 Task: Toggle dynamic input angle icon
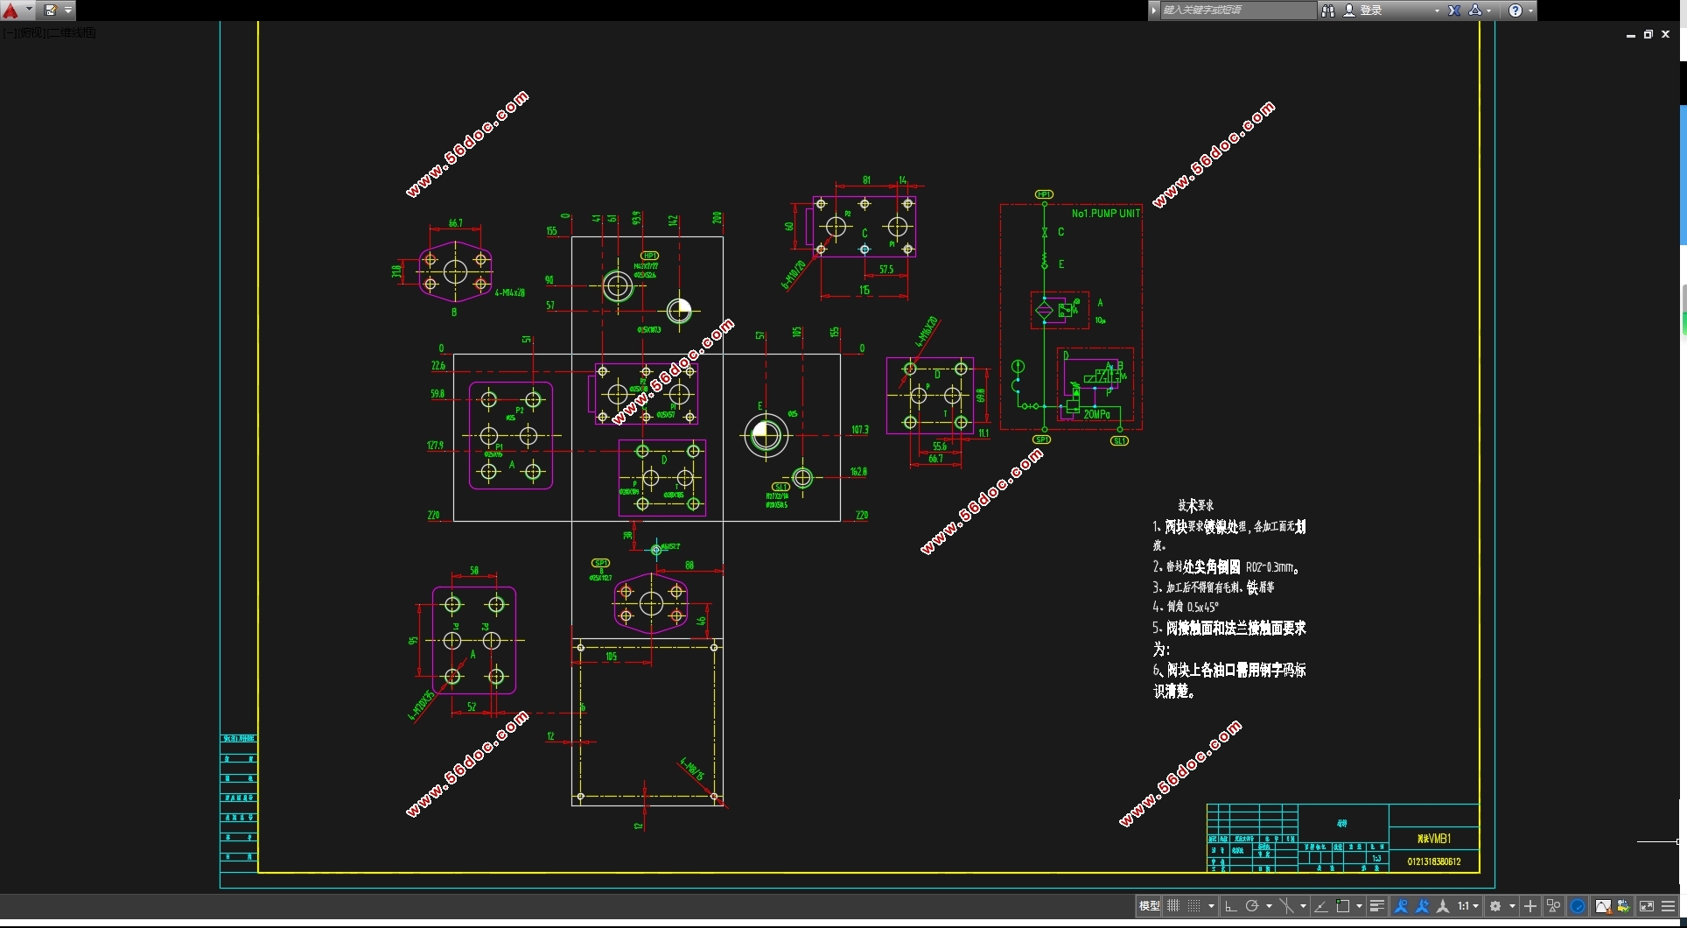1321,906
